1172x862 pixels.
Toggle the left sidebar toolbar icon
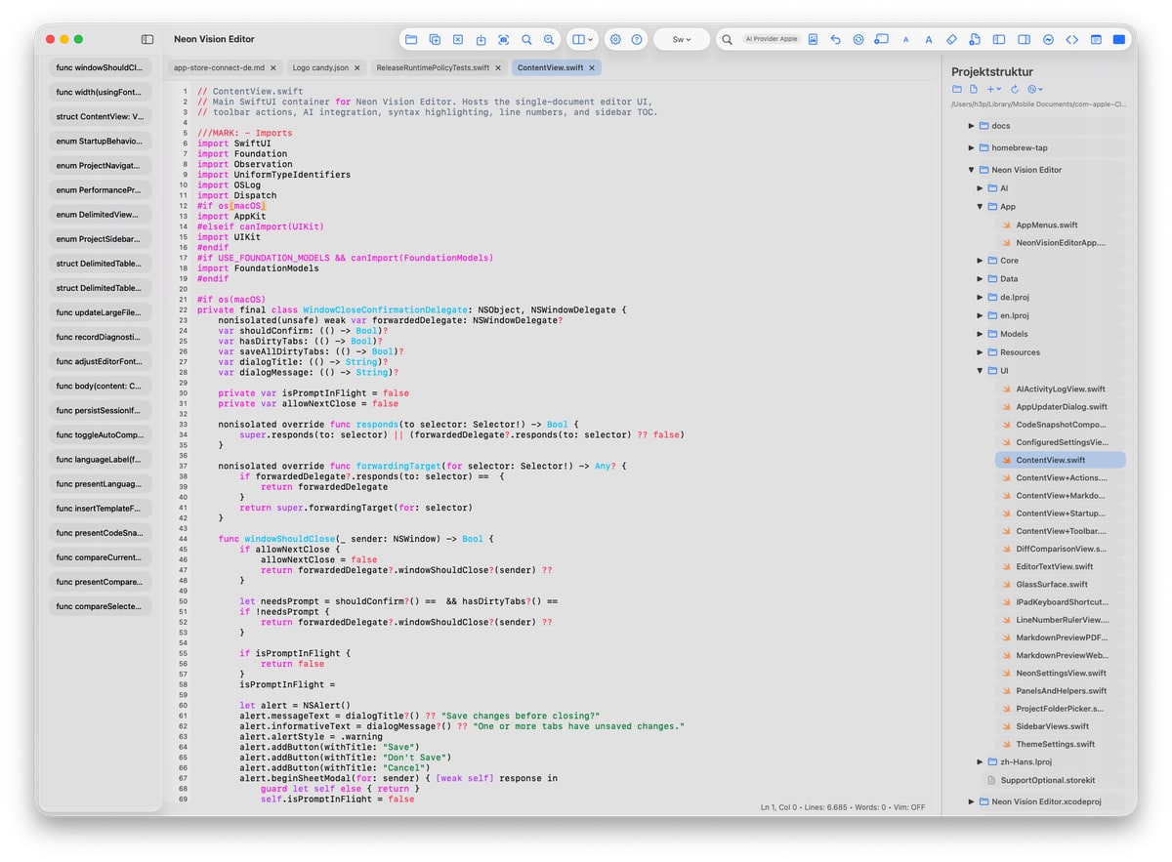(998, 39)
